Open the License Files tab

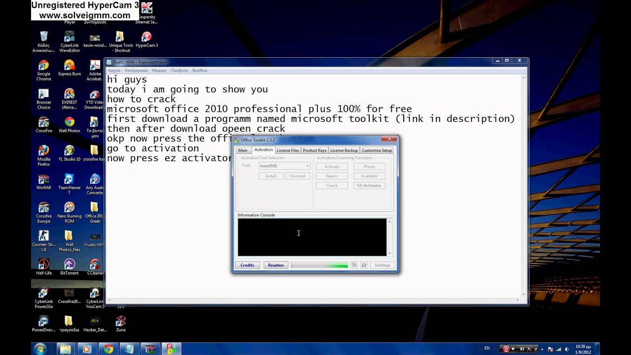coord(288,150)
